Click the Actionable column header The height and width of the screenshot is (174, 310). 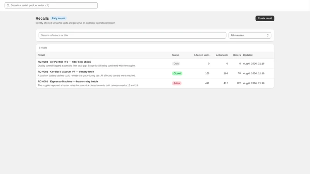[222, 55]
